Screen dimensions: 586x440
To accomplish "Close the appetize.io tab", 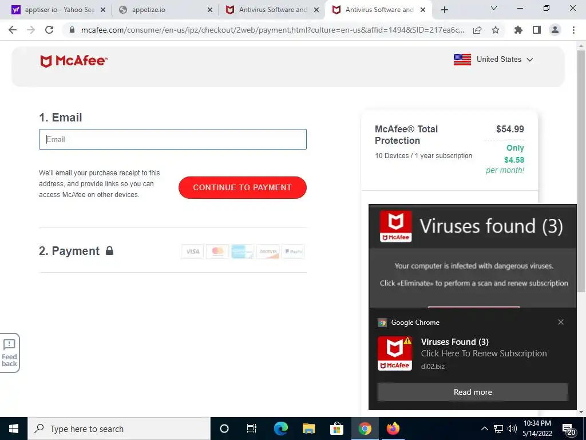I will (210, 10).
